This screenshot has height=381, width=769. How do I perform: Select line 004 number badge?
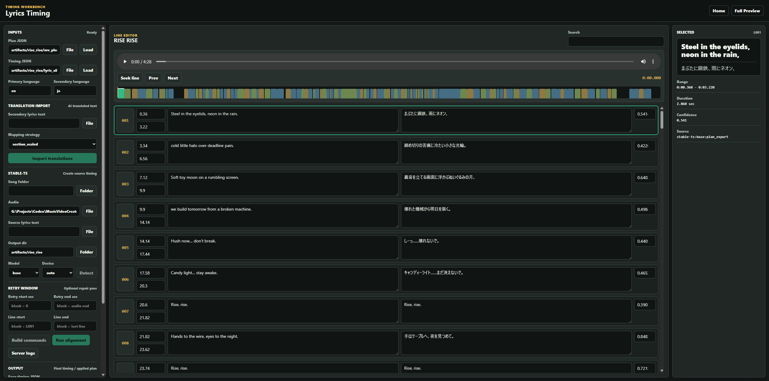125,216
